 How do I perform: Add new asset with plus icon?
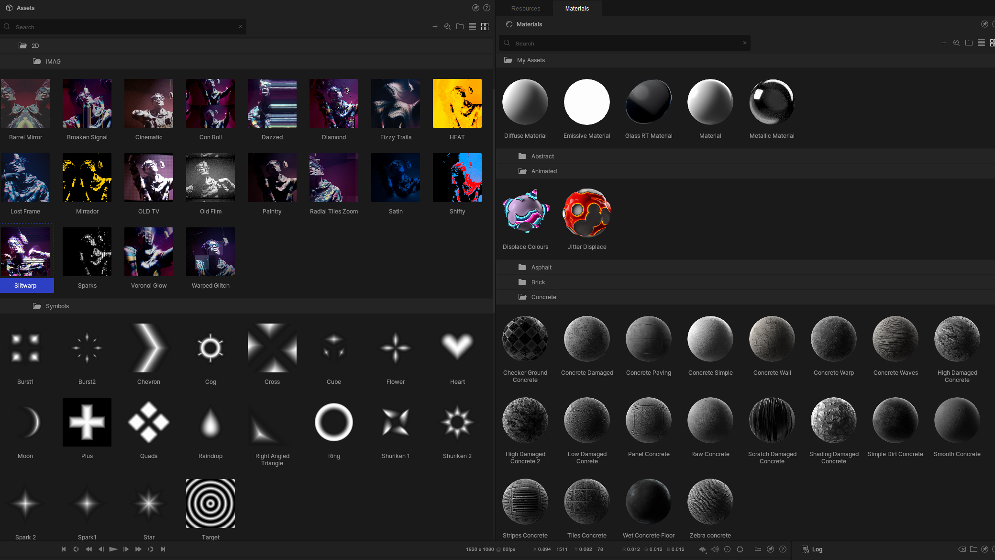point(435,27)
